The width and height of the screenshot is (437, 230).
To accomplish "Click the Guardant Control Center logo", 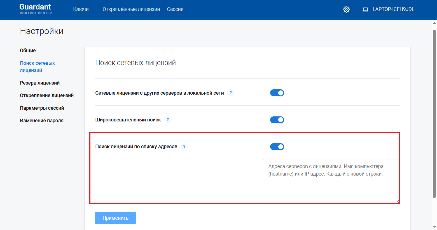I will [x=36, y=9].
